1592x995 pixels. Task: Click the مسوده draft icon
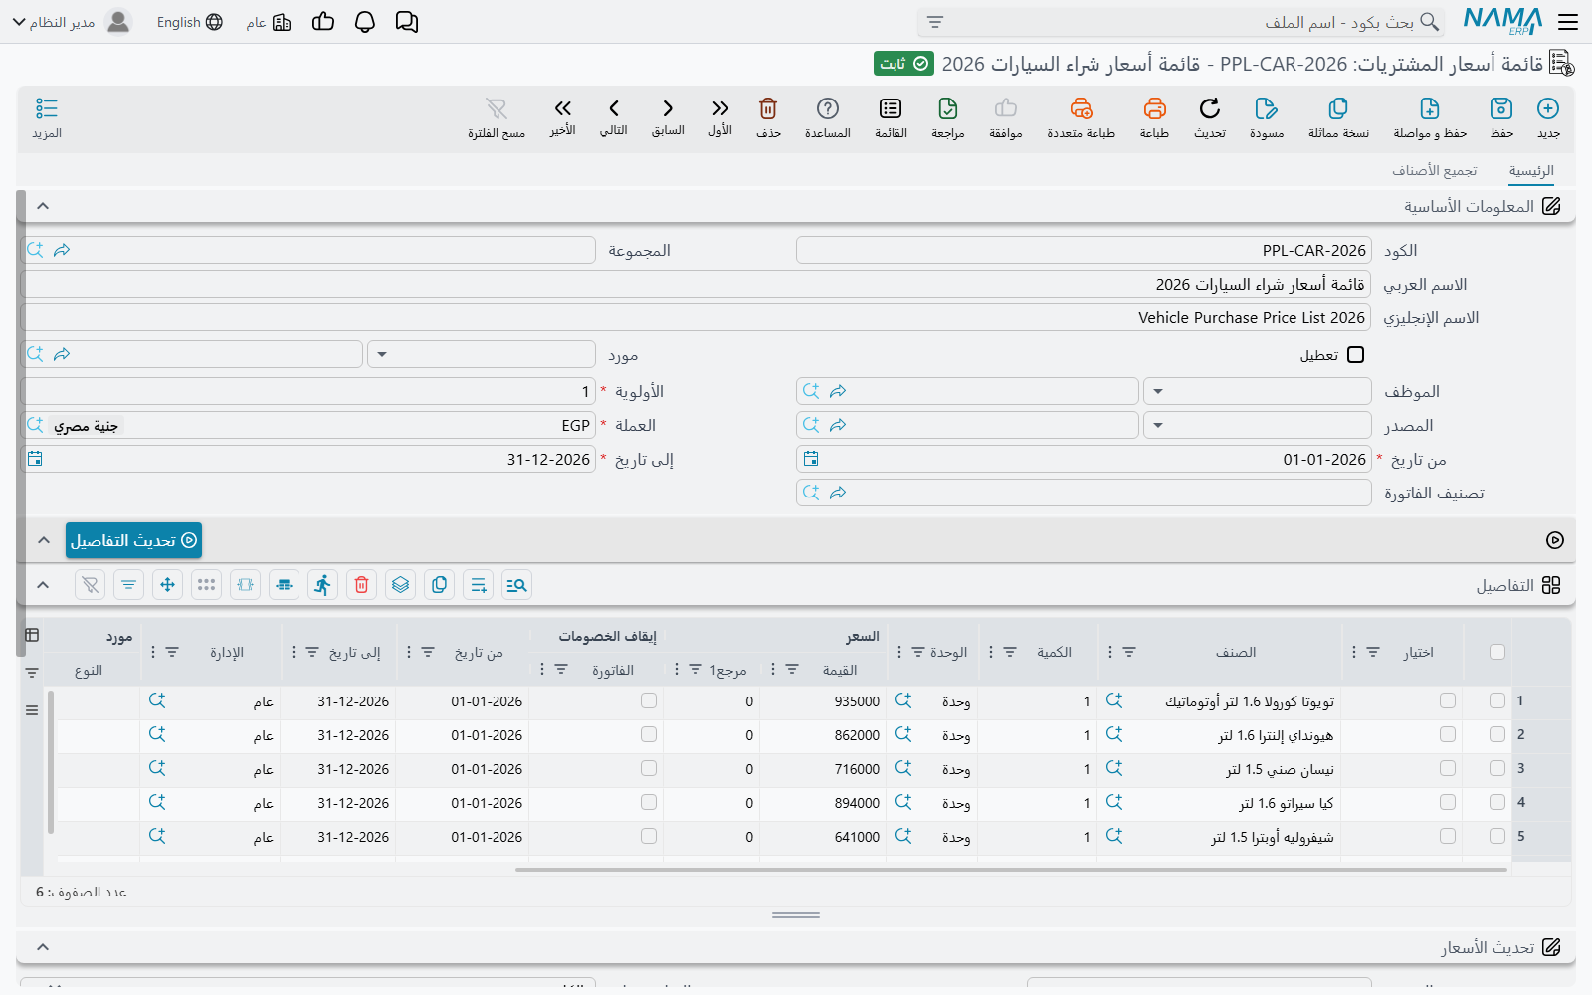click(x=1267, y=108)
